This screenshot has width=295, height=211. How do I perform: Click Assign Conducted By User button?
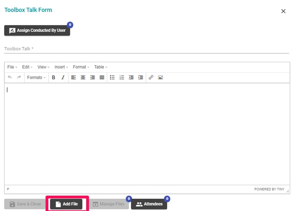[37, 30]
